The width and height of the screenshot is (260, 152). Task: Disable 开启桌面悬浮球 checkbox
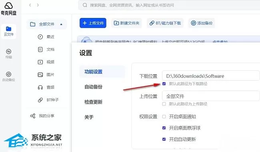[x=164, y=128]
